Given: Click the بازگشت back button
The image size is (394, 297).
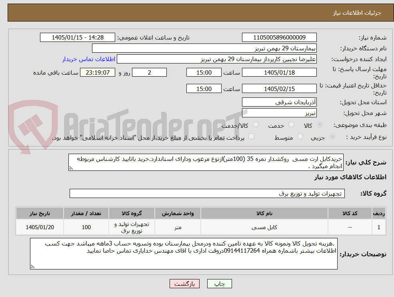Looking at the screenshot, I should pyautogui.click(x=184, y=284).
